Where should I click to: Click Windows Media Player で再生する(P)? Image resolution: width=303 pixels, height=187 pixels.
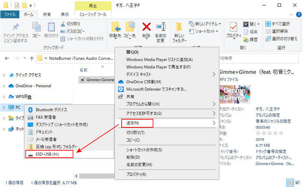click(x=167, y=67)
